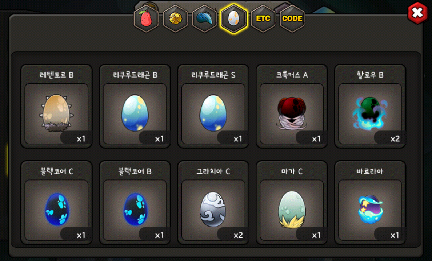
Task: Select the starry purple 바르라아 egg
Action: click(370, 203)
